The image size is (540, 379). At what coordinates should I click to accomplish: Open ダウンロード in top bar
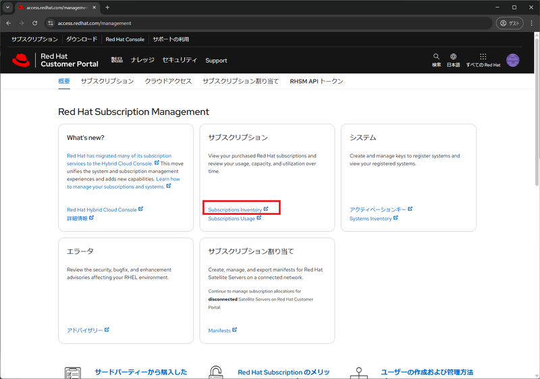(x=82, y=39)
